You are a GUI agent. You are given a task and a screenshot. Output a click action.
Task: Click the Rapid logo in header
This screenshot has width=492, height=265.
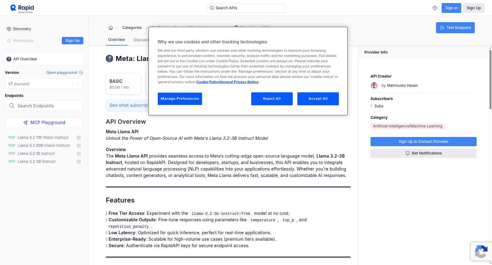click(x=22, y=8)
